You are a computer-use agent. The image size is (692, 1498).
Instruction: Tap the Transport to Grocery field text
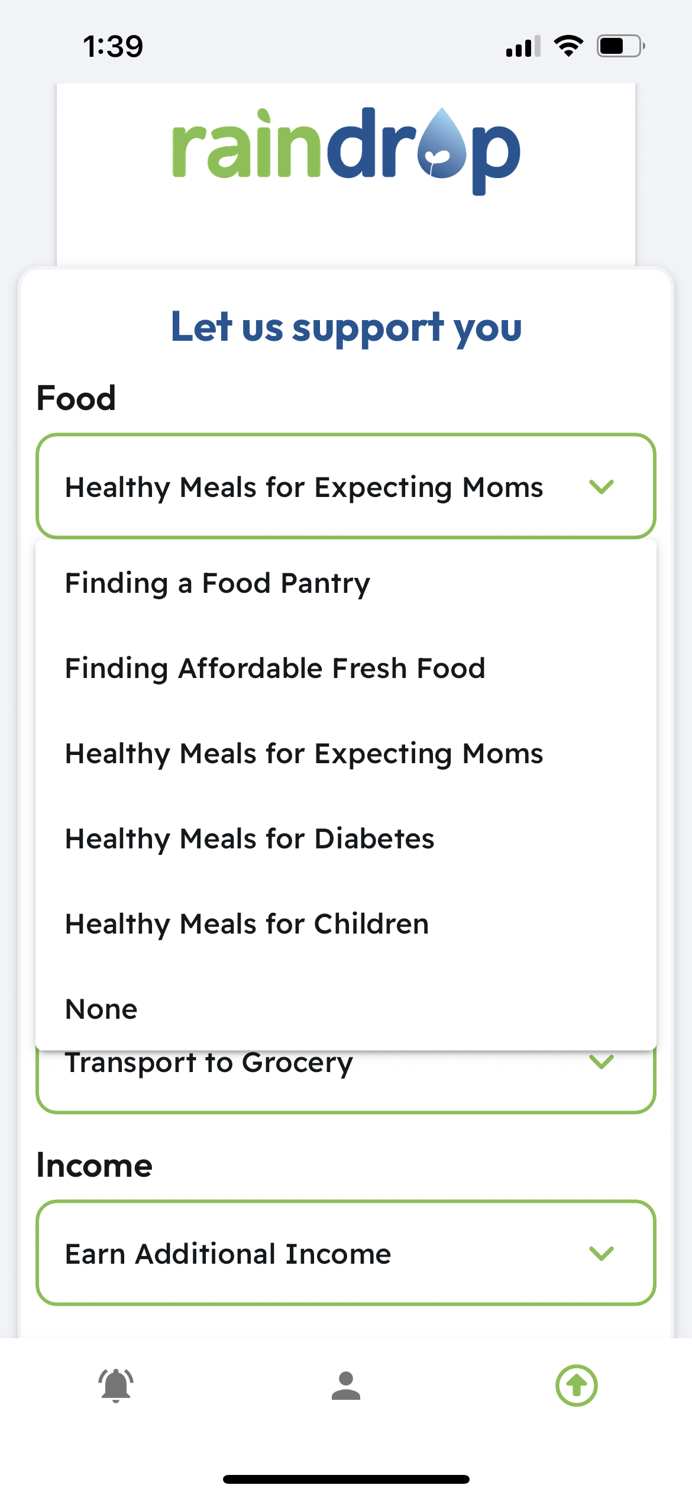pos(209,1063)
